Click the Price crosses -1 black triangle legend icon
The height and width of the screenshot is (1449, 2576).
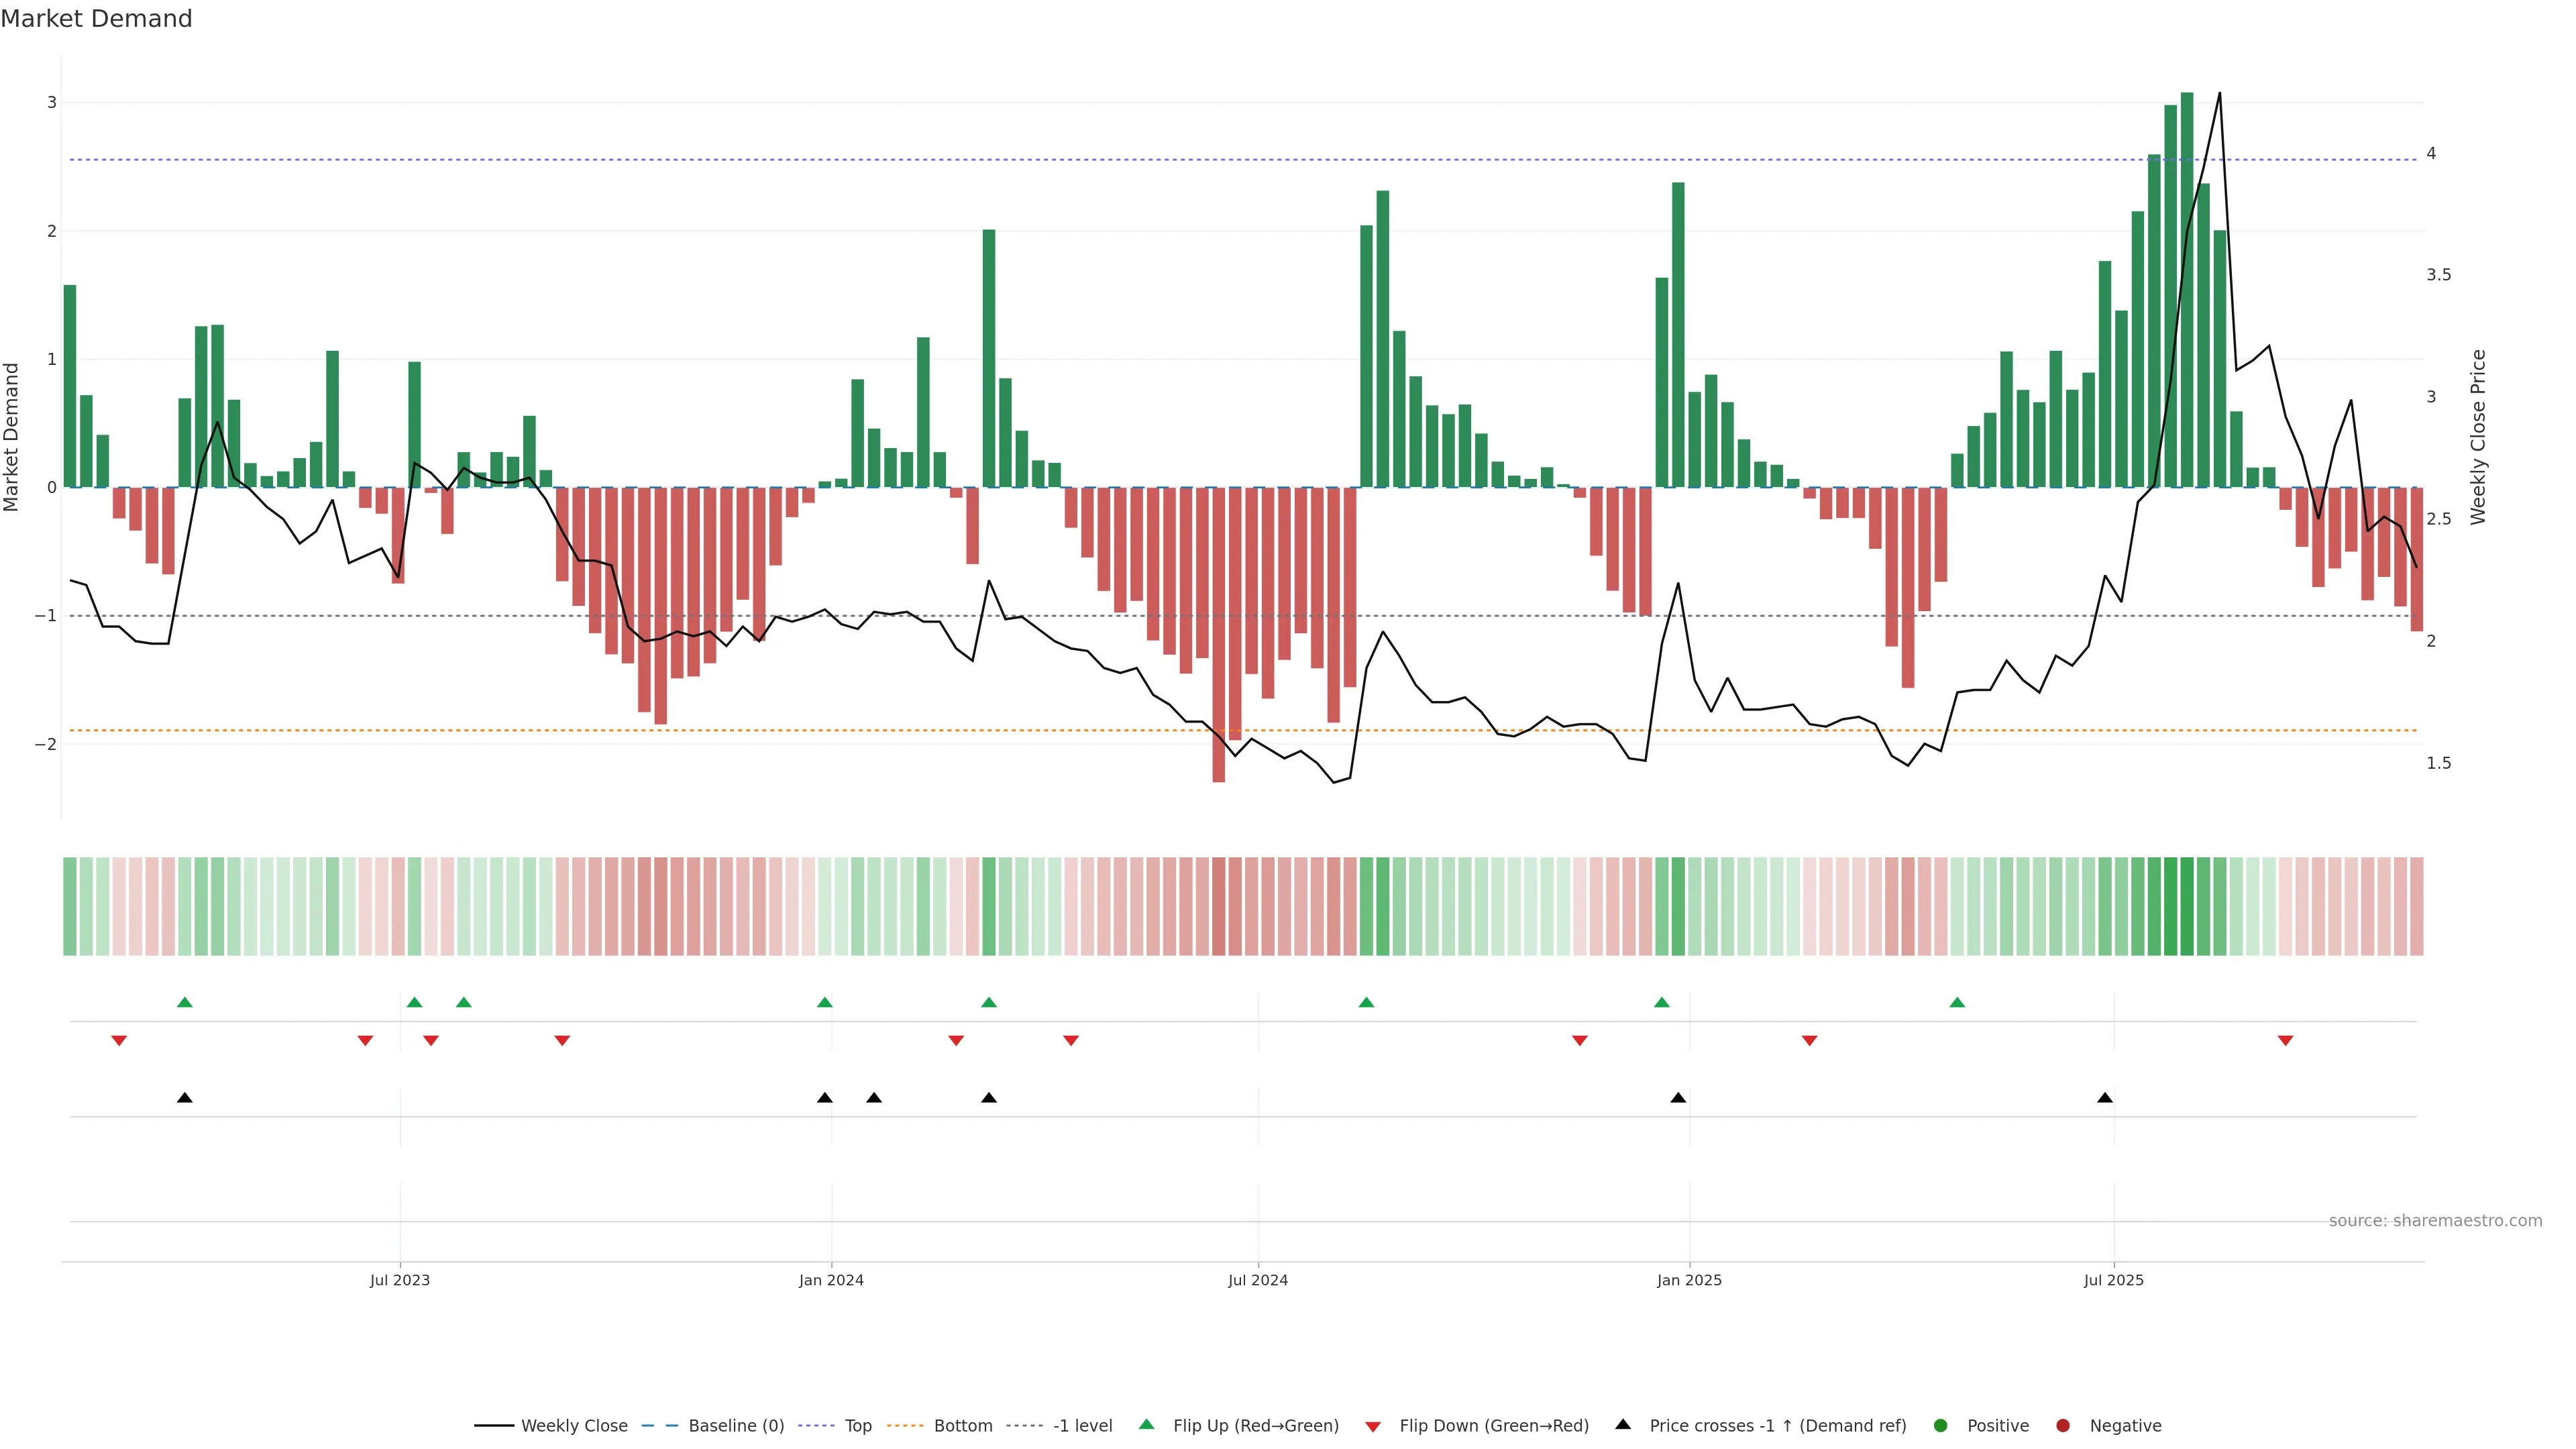tap(1623, 1425)
